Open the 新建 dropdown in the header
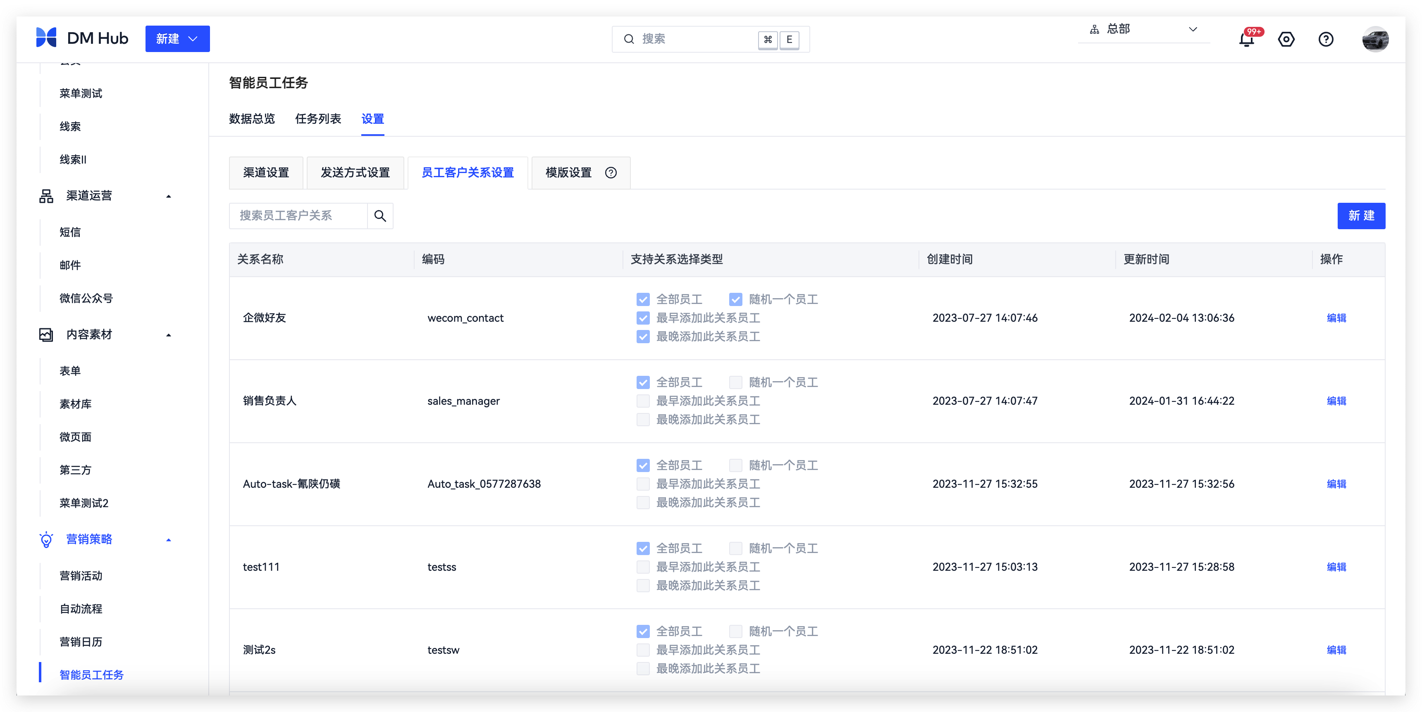The width and height of the screenshot is (1422, 712). 177,38
